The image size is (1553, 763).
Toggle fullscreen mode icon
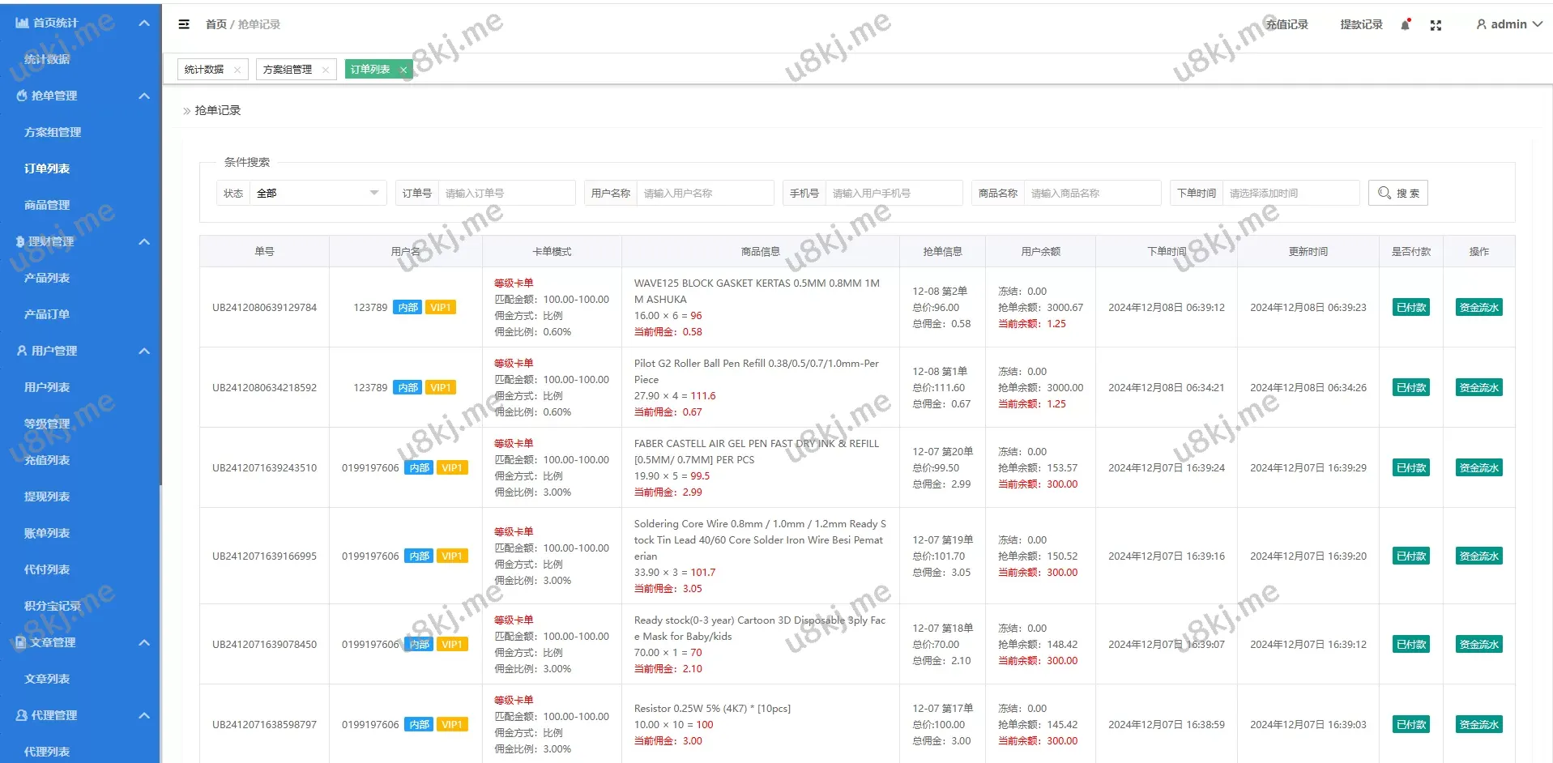point(1436,25)
